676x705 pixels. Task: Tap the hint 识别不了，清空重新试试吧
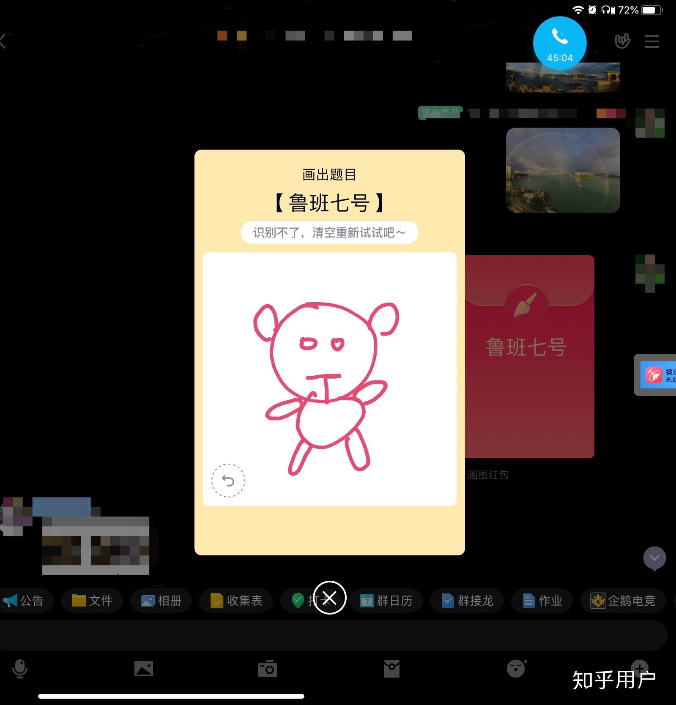click(330, 232)
